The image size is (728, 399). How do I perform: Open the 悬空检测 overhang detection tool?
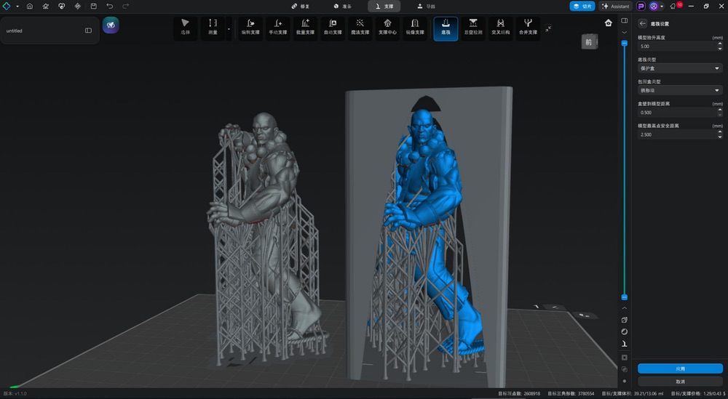tap(472, 27)
